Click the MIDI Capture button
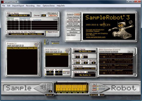The image size is (142, 101). (52, 13)
